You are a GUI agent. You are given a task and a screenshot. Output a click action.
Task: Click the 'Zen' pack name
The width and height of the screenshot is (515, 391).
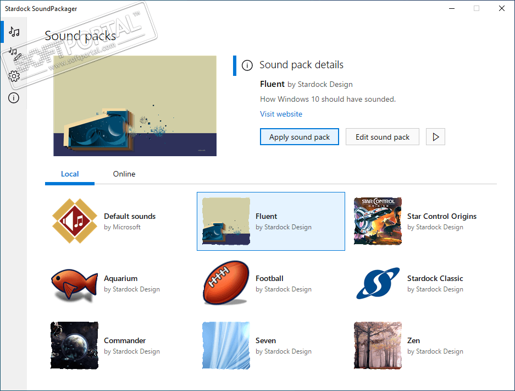(x=413, y=340)
